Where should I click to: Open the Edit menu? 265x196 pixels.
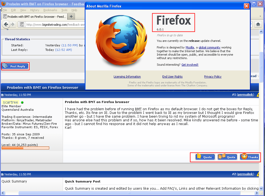click(14, 10)
